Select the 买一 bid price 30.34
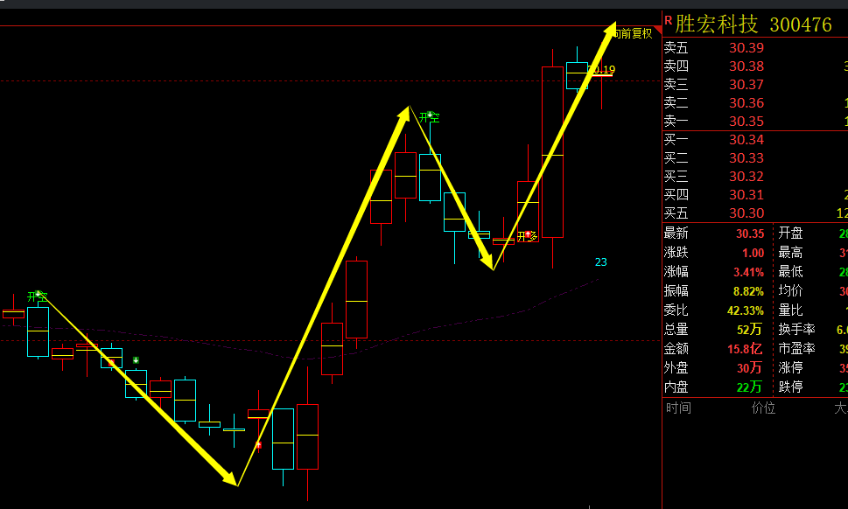Viewport: 848px width, 509px height. (x=746, y=140)
